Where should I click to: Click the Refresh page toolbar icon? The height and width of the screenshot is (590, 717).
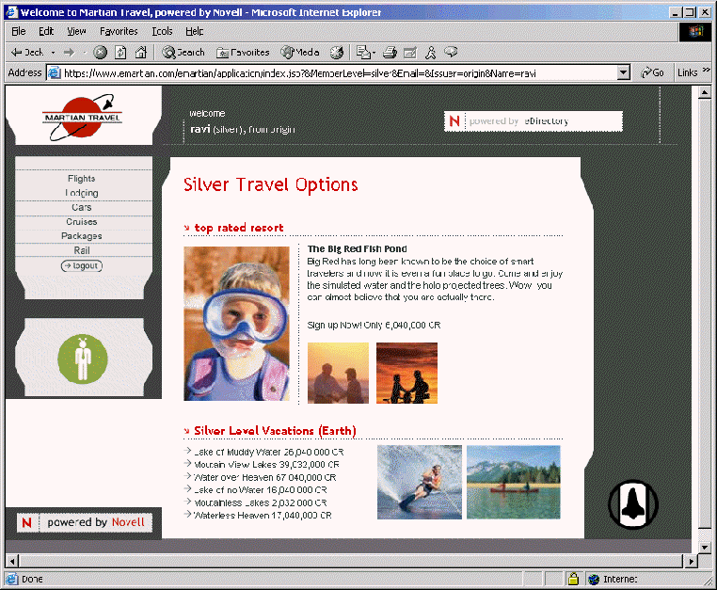click(x=120, y=53)
